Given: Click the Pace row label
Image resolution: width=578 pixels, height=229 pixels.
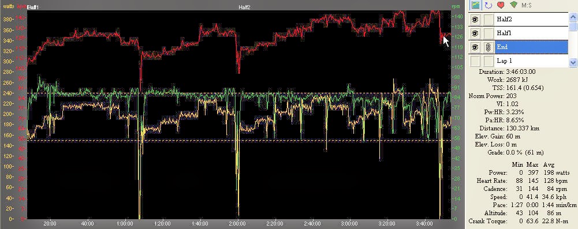Looking at the screenshot, I should click(500, 205).
